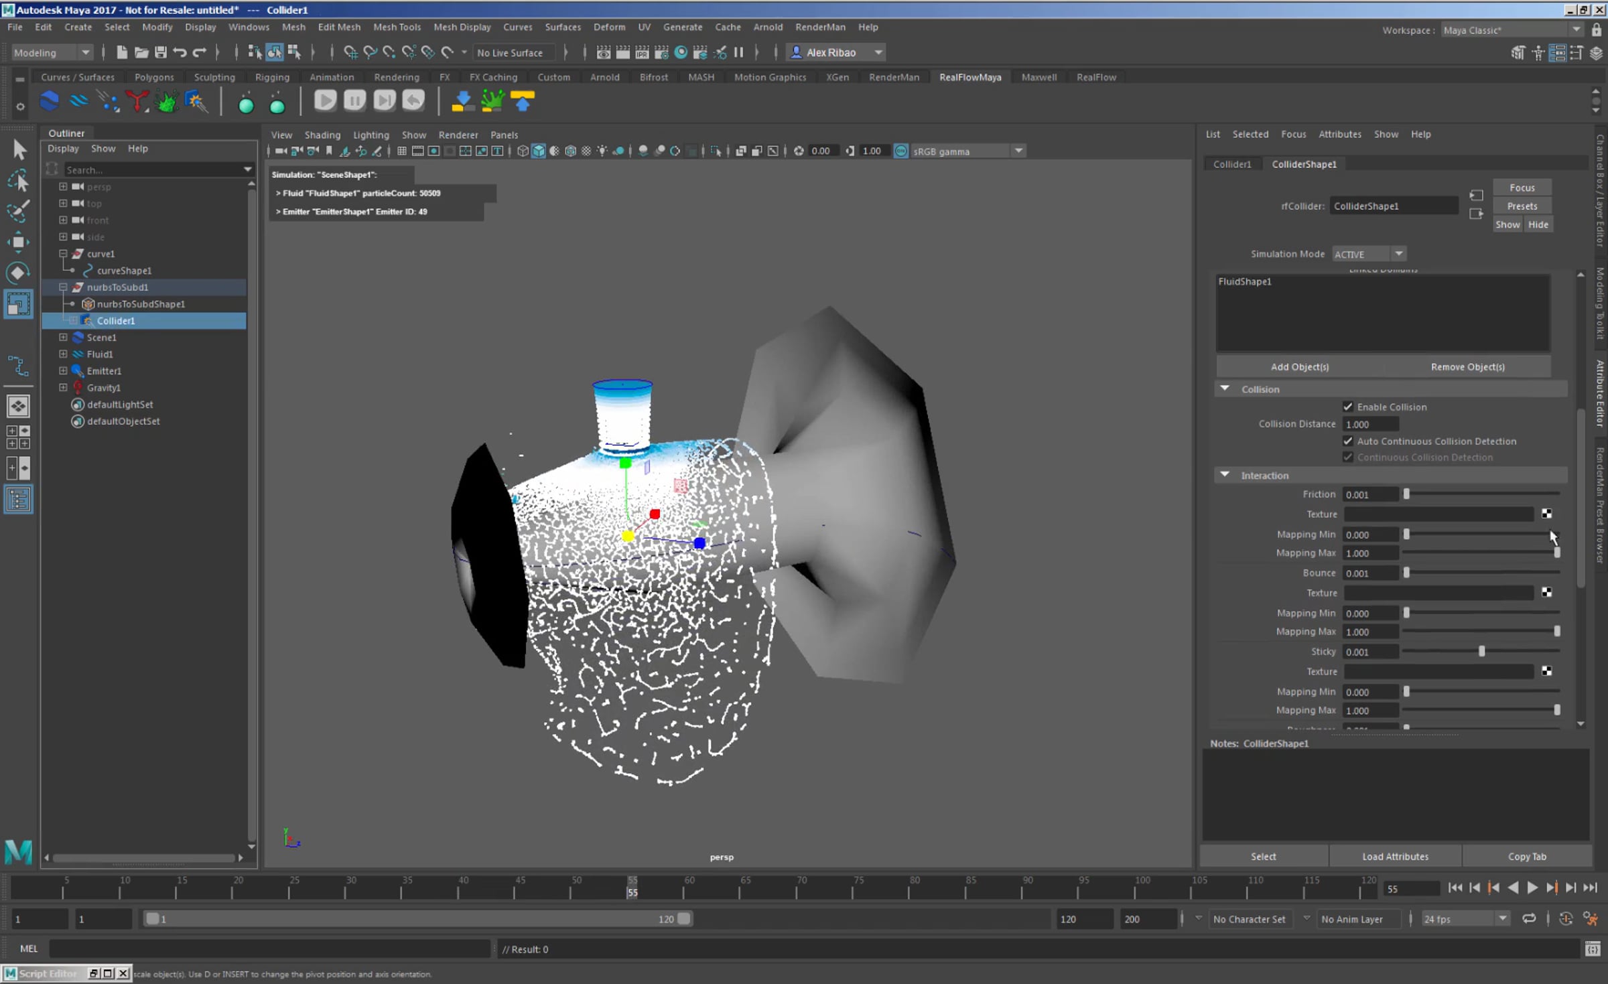Toggle the loop playback icon
The height and width of the screenshot is (984, 1608).
point(1529,918)
